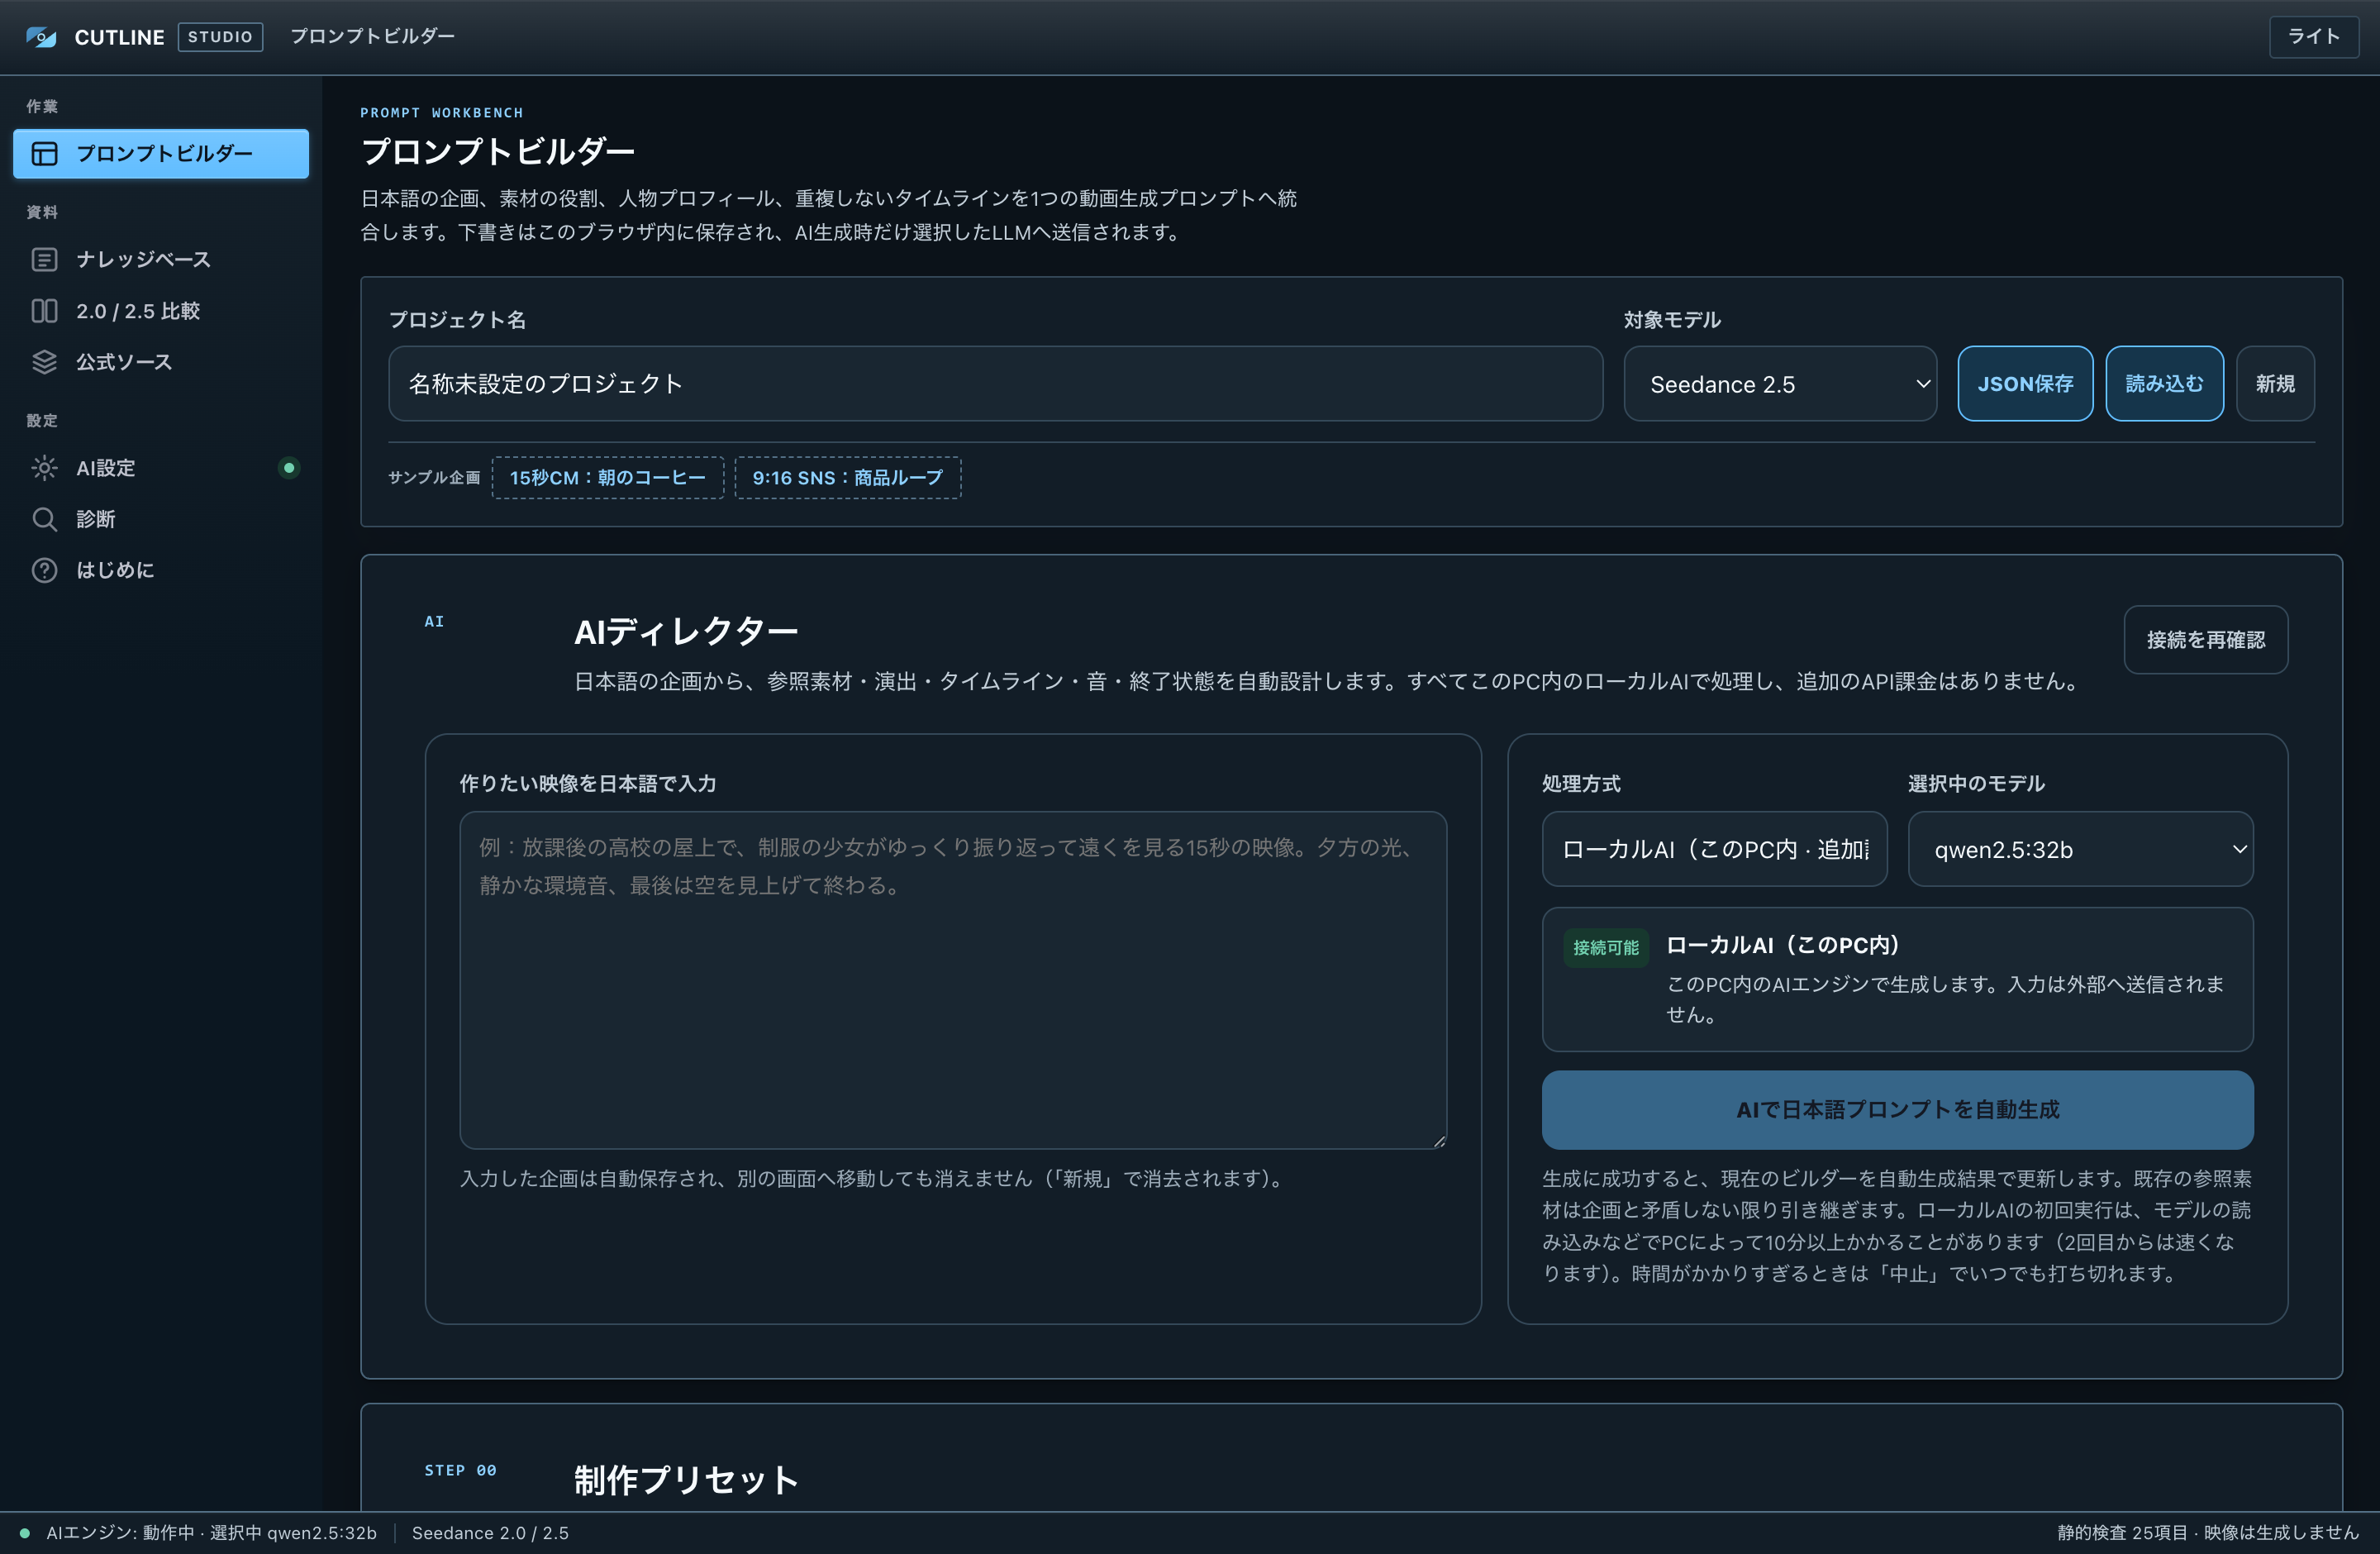Click the 診断 magnifier icon
The image size is (2380, 1554).
[44, 519]
